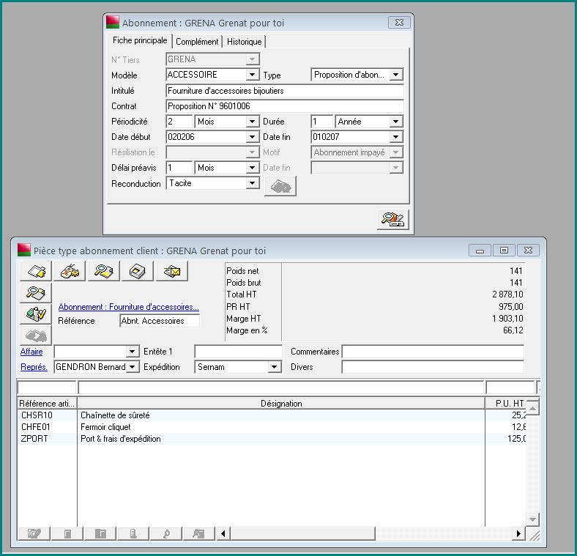Switch to the Complément tab
Screen dimensions: 577x556
[x=197, y=42]
